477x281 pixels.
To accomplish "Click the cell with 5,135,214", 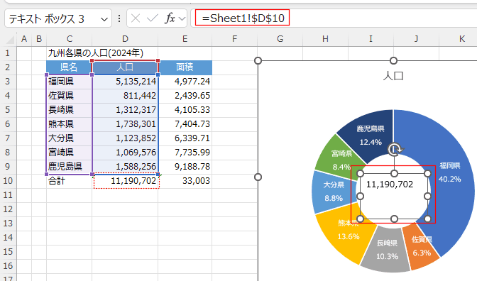I will click(x=125, y=82).
